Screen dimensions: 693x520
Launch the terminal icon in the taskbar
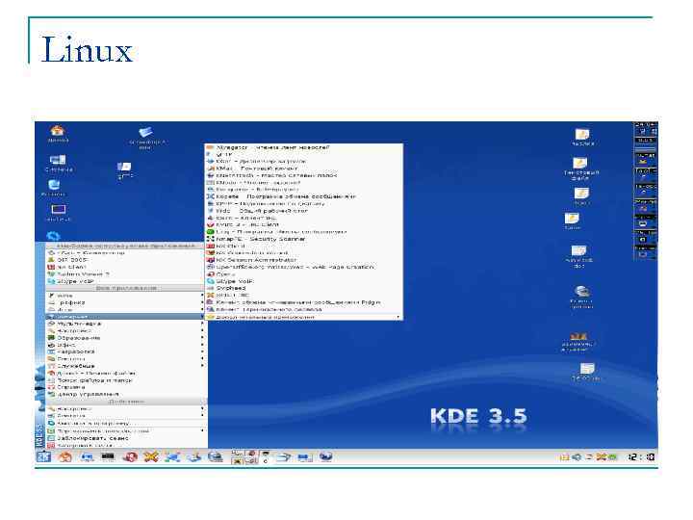(108, 456)
